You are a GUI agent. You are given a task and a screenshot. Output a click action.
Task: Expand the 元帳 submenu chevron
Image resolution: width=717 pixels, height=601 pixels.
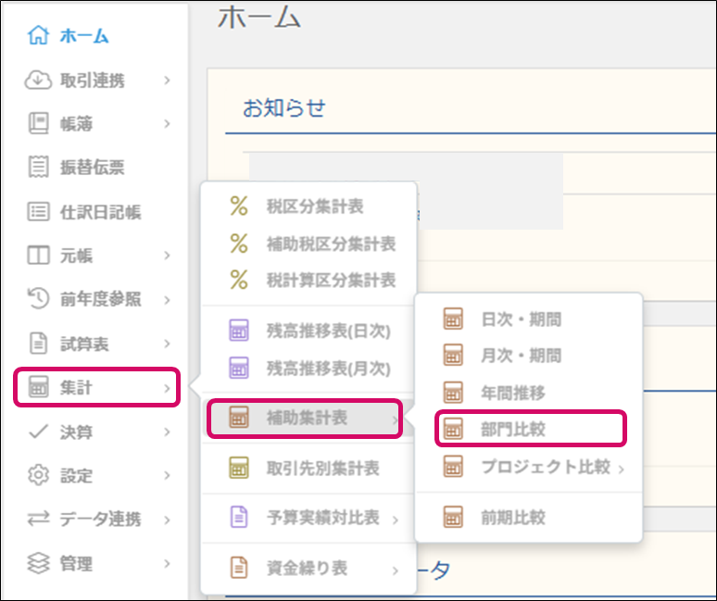click(167, 256)
